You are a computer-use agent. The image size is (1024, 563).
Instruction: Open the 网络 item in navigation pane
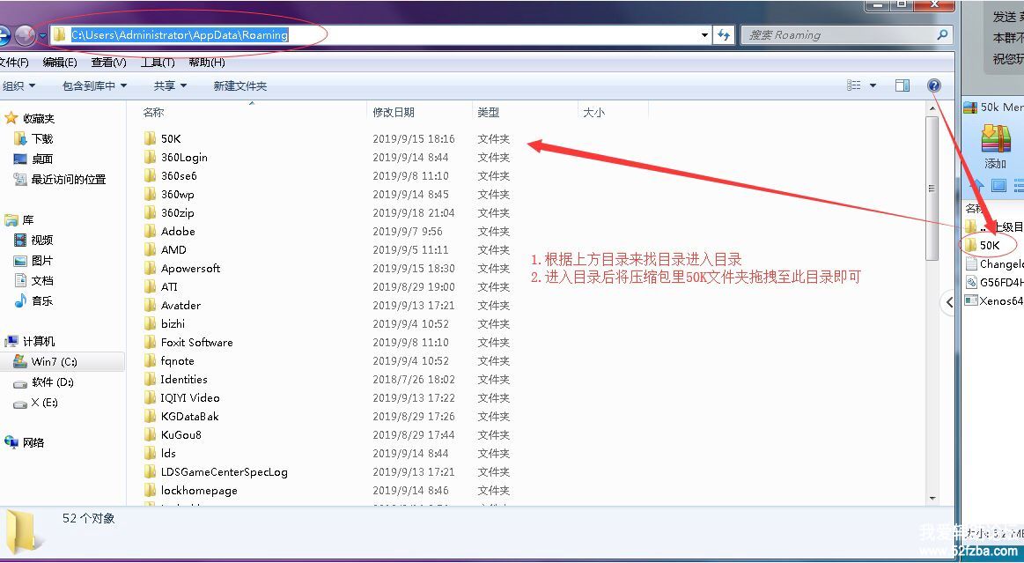[x=33, y=442]
